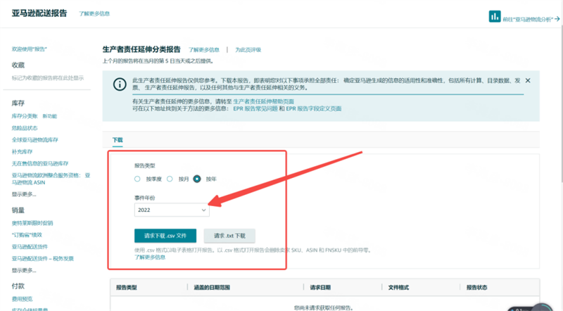Image resolution: width=563 pixels, height=311 pixels.
Task: Click the 付款 sidebar section heading
Action: pyautogui.click(x=18, y=286)
